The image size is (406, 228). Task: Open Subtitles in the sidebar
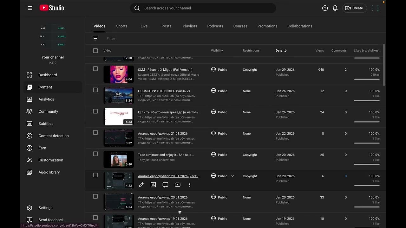(52, 123)
